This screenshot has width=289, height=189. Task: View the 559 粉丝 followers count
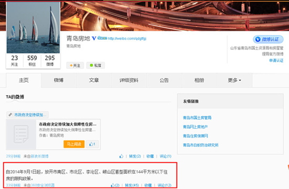click(x=32, y=60)
